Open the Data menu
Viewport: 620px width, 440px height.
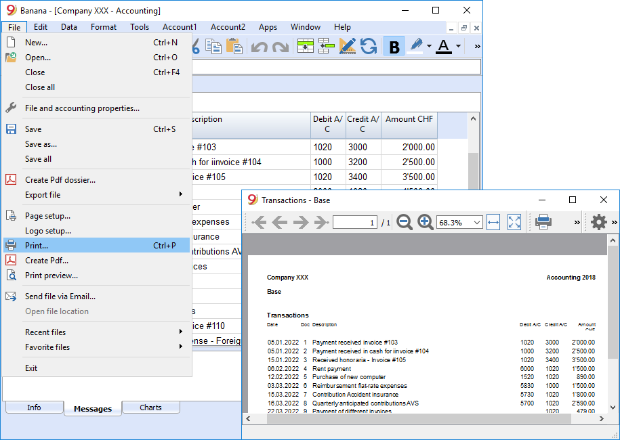tap(69, 27)
